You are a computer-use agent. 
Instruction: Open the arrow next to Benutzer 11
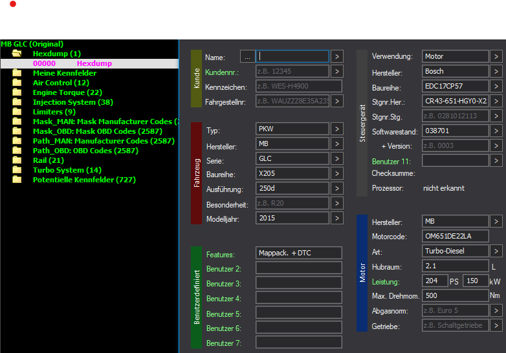(496, 160)
